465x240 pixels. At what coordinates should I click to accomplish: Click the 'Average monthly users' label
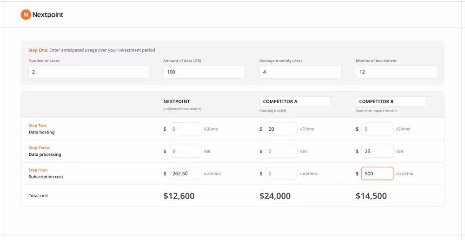[281, 61]
